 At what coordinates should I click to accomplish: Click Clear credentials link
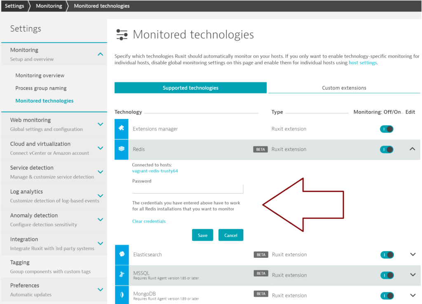[149, 221]
